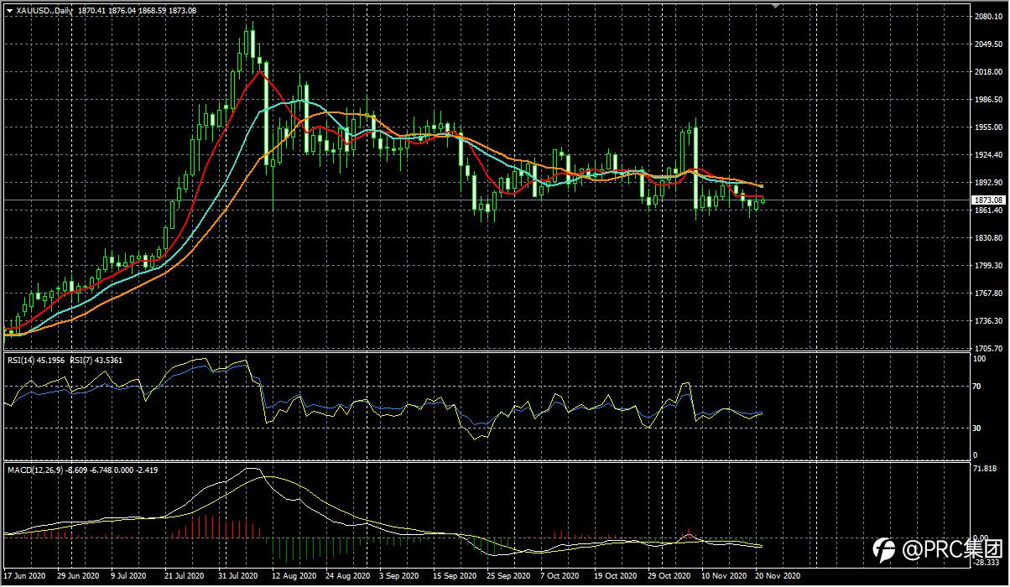Image resolution: width=1010 pixels, height=587 pixels.
Task: Click the 17 Jun 2020 date label
Action: [25, 576]
